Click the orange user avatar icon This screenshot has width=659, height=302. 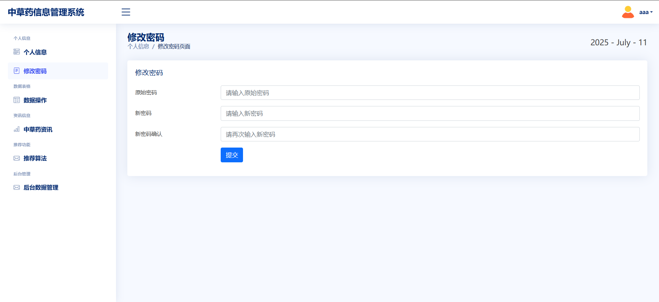(x=628, y=12)
